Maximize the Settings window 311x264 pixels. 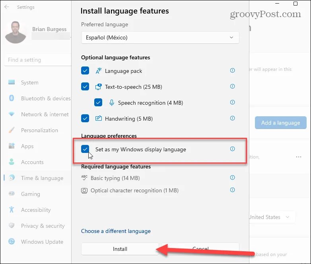[295, 4]
